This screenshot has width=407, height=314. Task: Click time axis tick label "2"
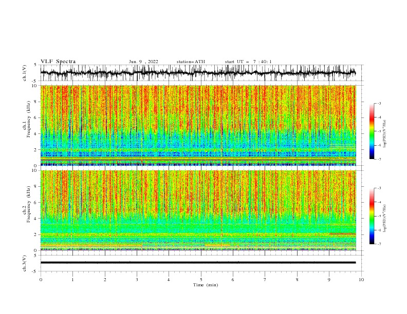pyautogui.click(x=105, y=280)
